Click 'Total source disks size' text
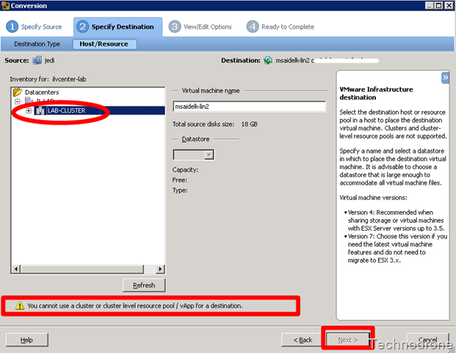This screenshot has width=456, height=353. pyautogui.click(x=203, y=124)
